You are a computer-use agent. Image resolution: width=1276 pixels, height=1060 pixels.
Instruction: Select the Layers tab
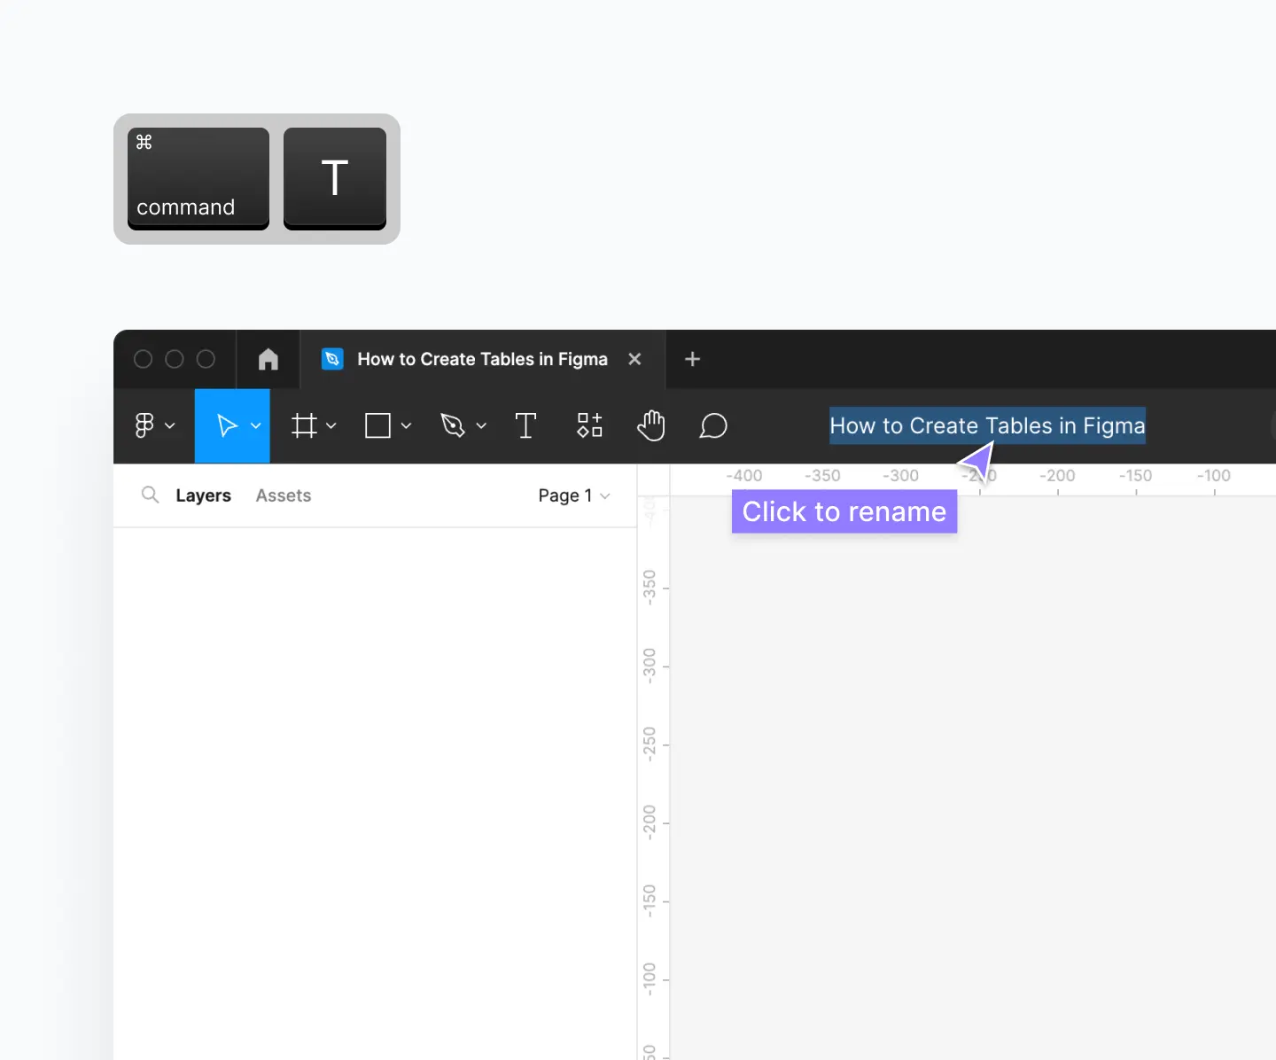click(x=203, y=495)
